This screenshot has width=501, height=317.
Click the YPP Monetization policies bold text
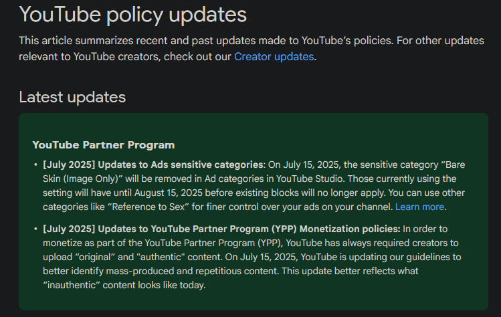pos(221,229)
